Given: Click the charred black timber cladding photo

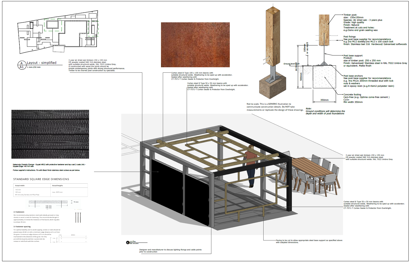Looking at the screenshot, I should (50, 134).
